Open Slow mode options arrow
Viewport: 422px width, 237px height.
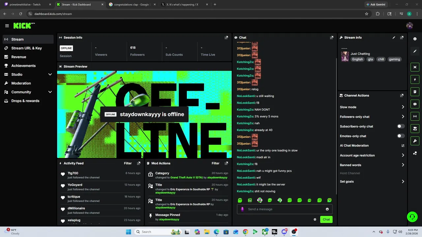pos(403,107)
